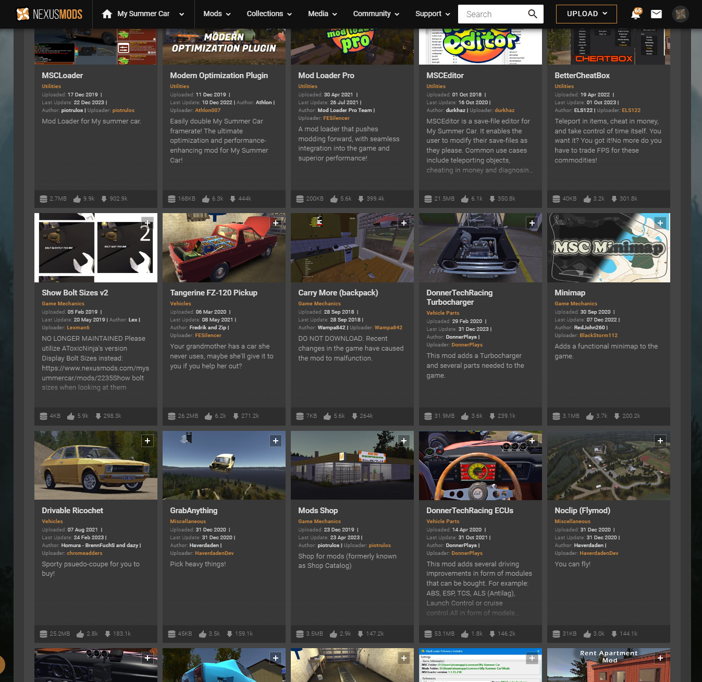This screenshot has height=682, width=702.
Task: Open the Collections menu
Action: coord(269,14)
